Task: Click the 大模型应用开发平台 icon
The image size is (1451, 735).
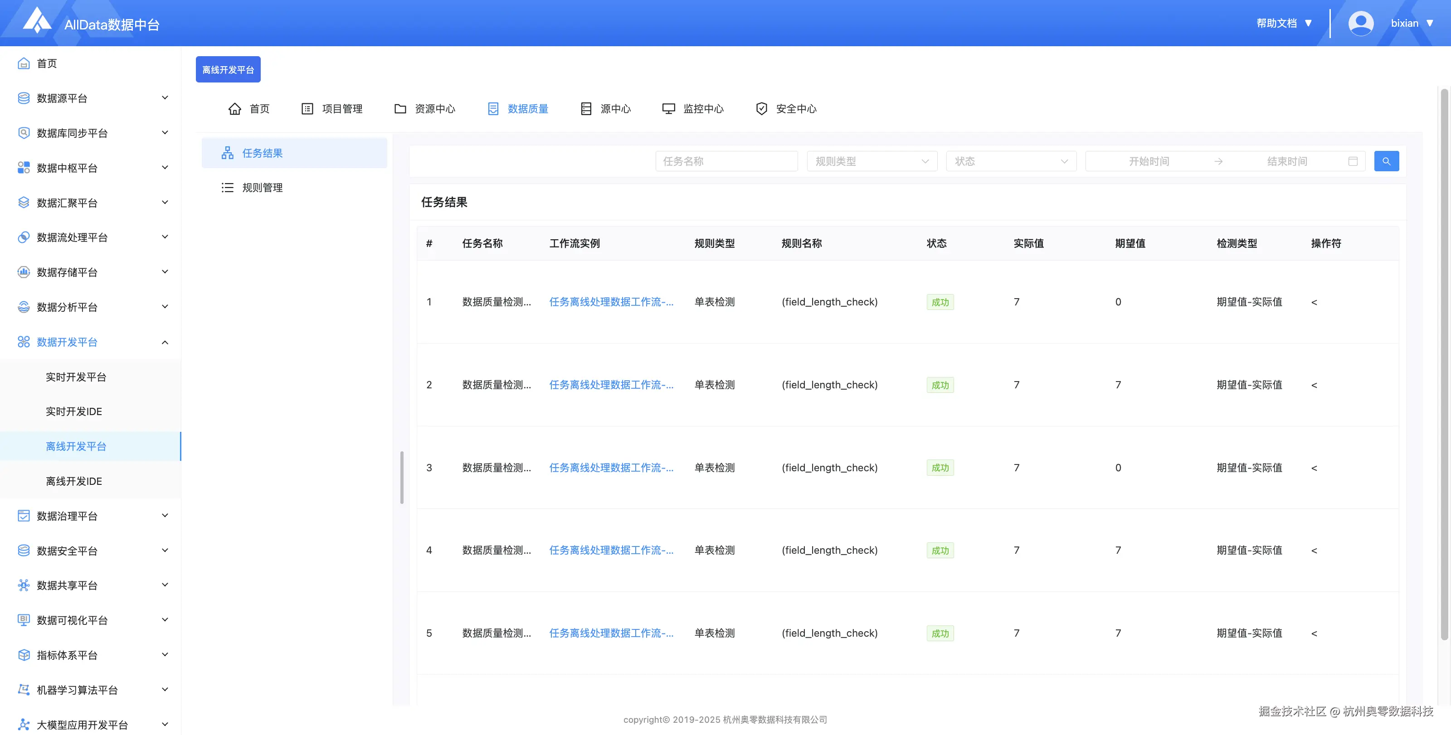Action: (x=24, y=725)
